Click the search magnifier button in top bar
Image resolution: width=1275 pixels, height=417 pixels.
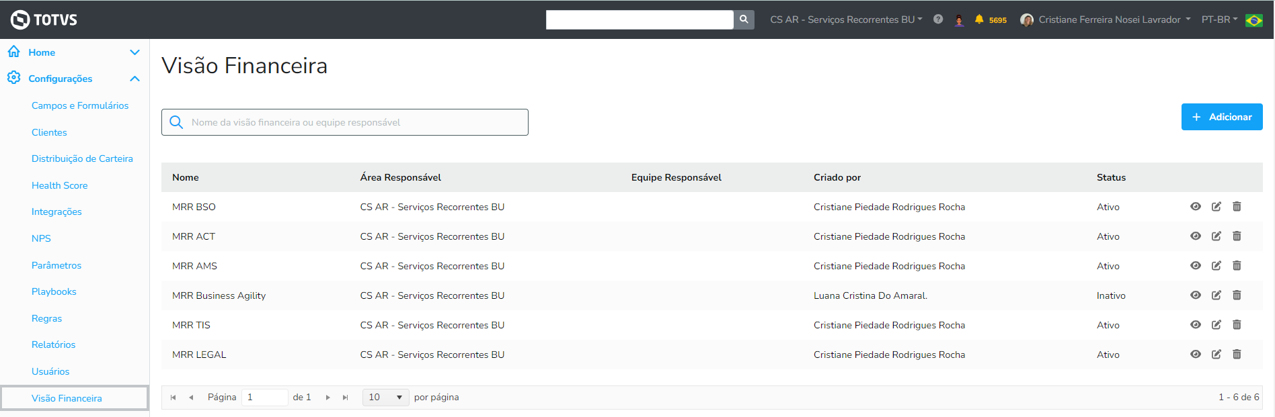744,19
